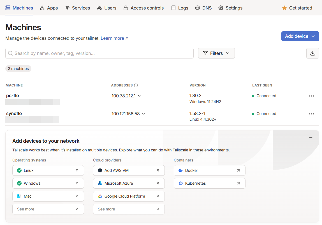The height and width of the screenshot is (225, 322).
Task: Click the Learn more link
Action: [112, 38]
